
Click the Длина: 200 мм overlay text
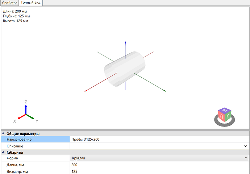coord(15,12)
